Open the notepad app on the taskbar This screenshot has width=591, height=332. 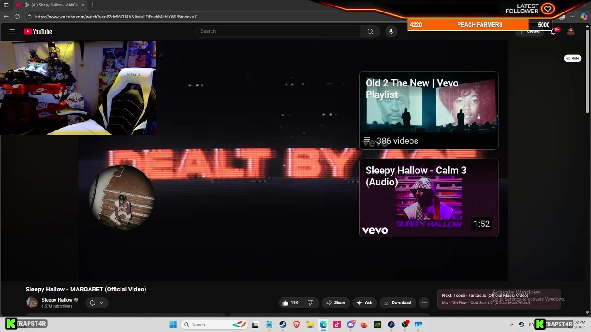point(269,325)
